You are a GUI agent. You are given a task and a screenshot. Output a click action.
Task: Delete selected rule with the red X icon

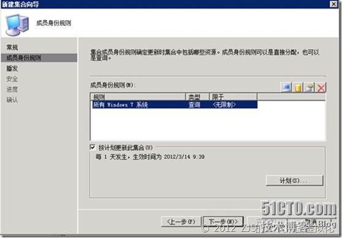tap(321, 88)
